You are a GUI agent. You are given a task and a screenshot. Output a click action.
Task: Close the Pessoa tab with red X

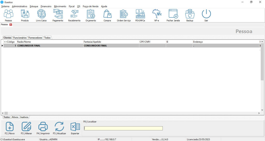[x=11, y=25]
